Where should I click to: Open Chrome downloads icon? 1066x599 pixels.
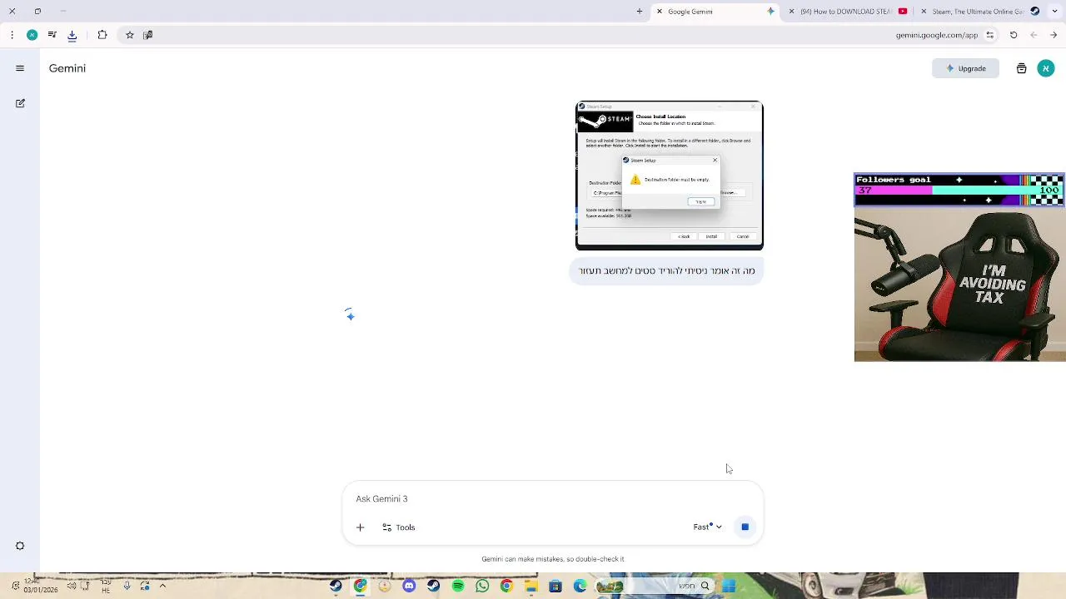coord(72,35)
